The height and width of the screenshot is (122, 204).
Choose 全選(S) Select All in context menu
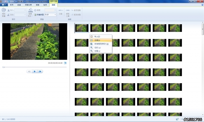click(101, 40)
